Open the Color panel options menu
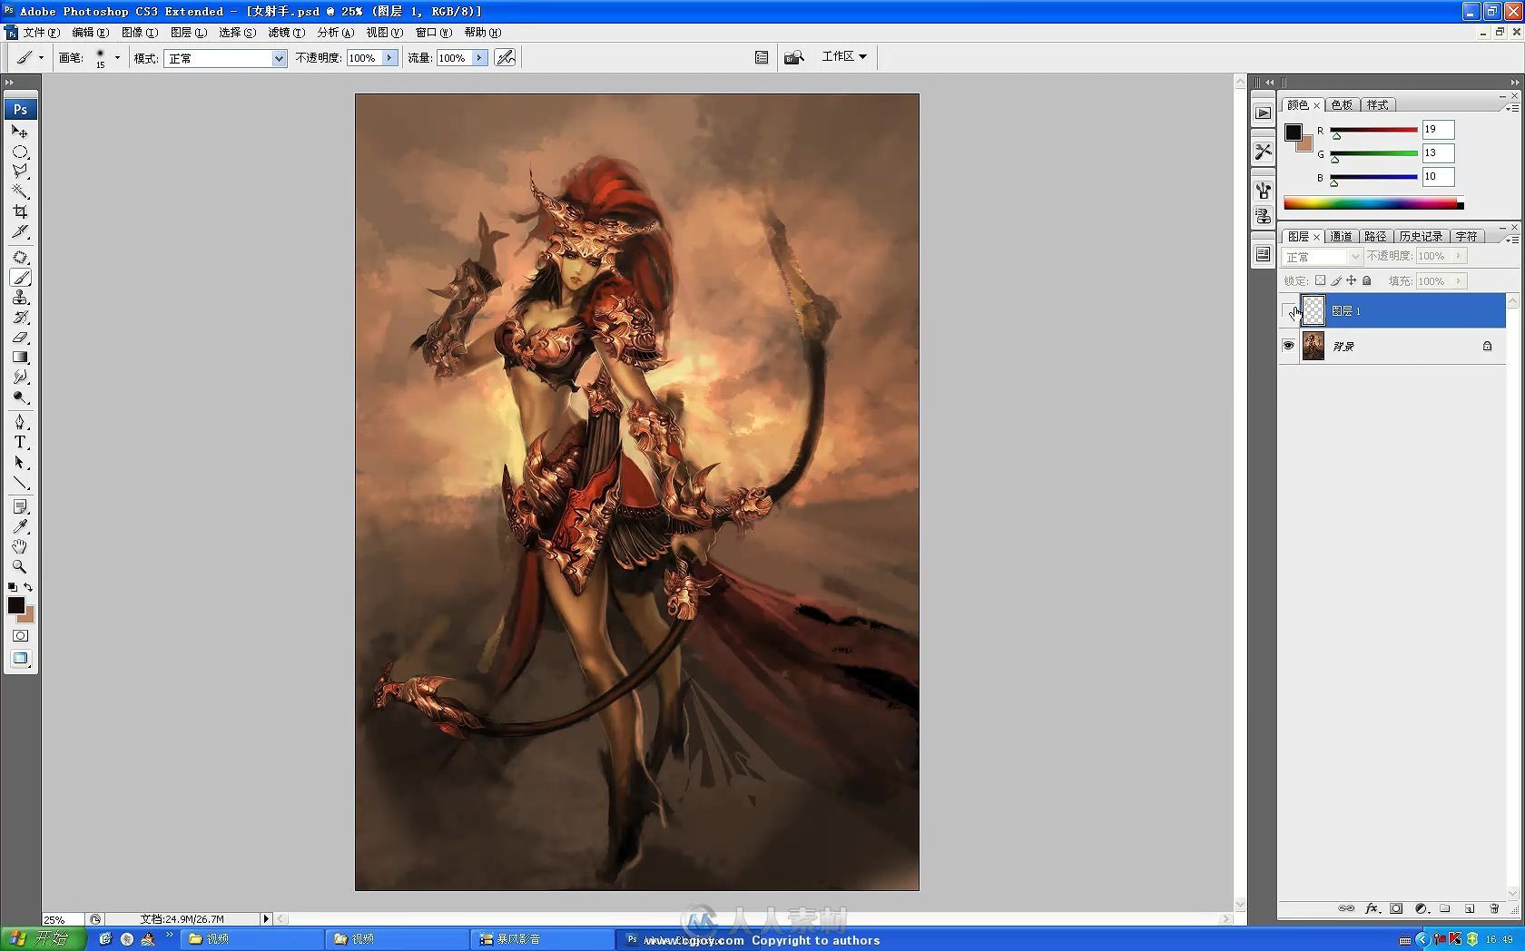Image resolution: width=1525 pixels, height=951 pixels. [x=1512, y=107]
